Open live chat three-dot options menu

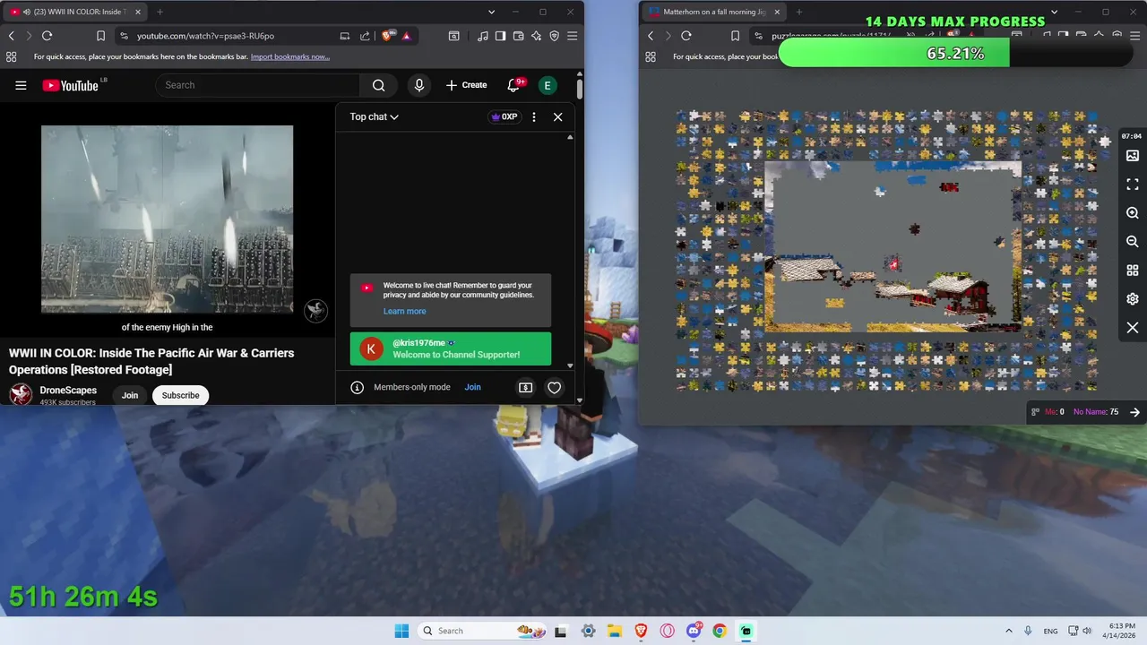534,116
